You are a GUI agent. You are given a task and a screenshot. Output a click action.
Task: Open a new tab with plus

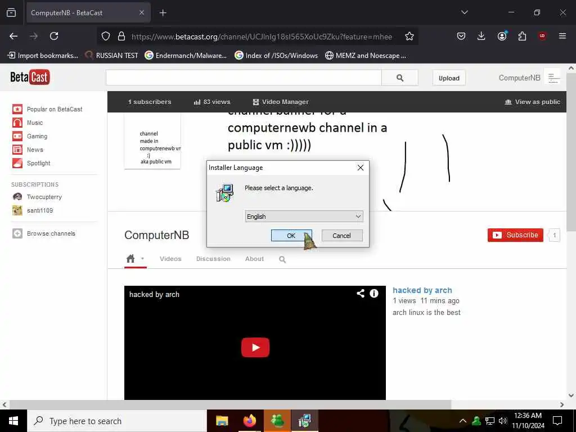coord(163,13)
